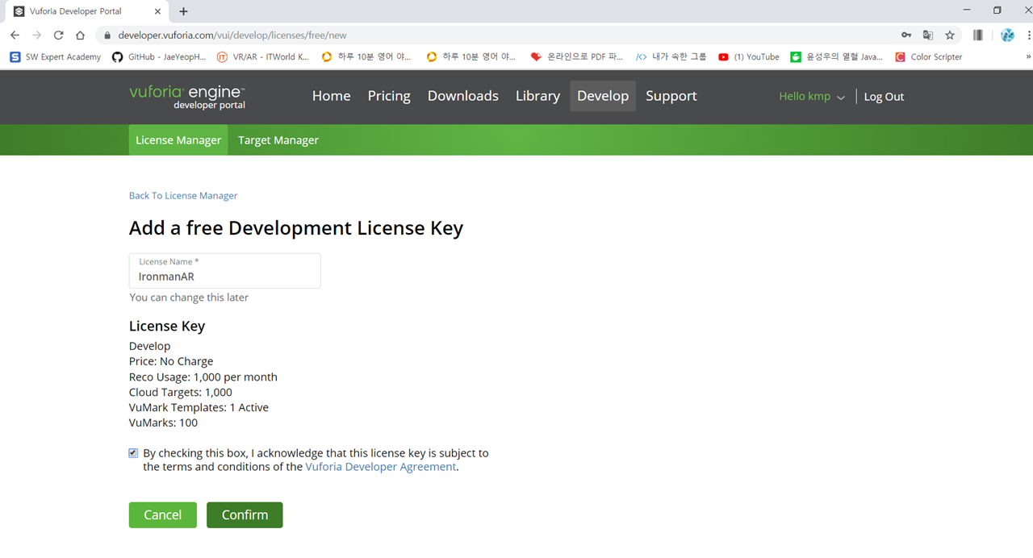Show more bookmarks with the double chevron

pos(1028,57)
